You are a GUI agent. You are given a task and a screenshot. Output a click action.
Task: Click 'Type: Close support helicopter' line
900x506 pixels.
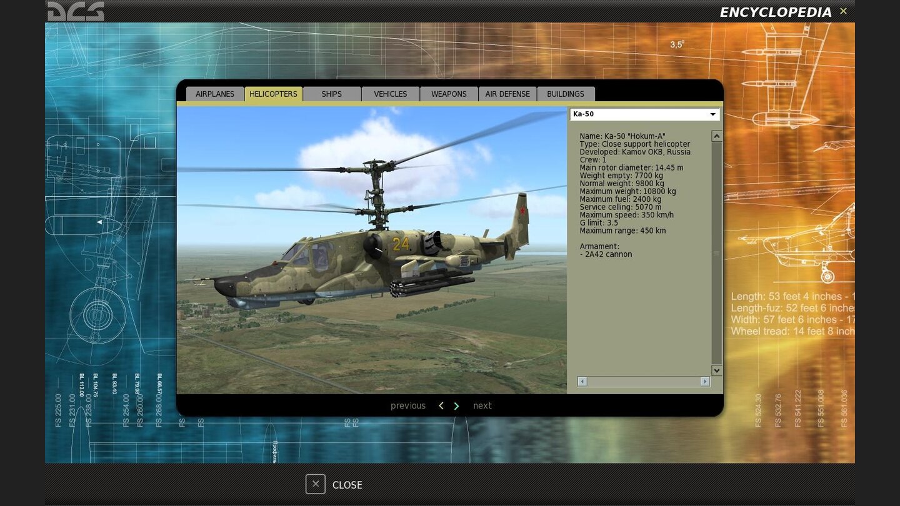coord(635,144)
